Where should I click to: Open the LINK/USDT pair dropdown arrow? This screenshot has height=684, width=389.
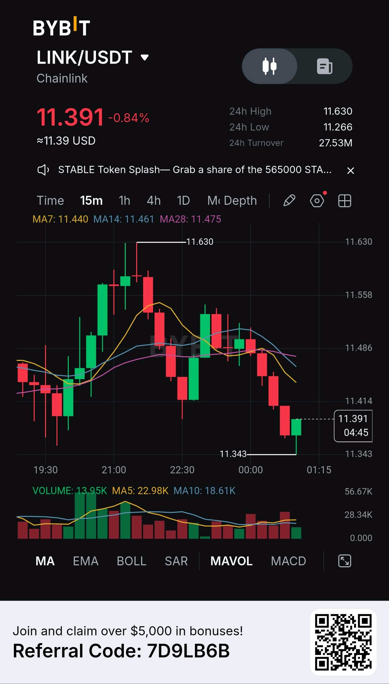[145, 58]
